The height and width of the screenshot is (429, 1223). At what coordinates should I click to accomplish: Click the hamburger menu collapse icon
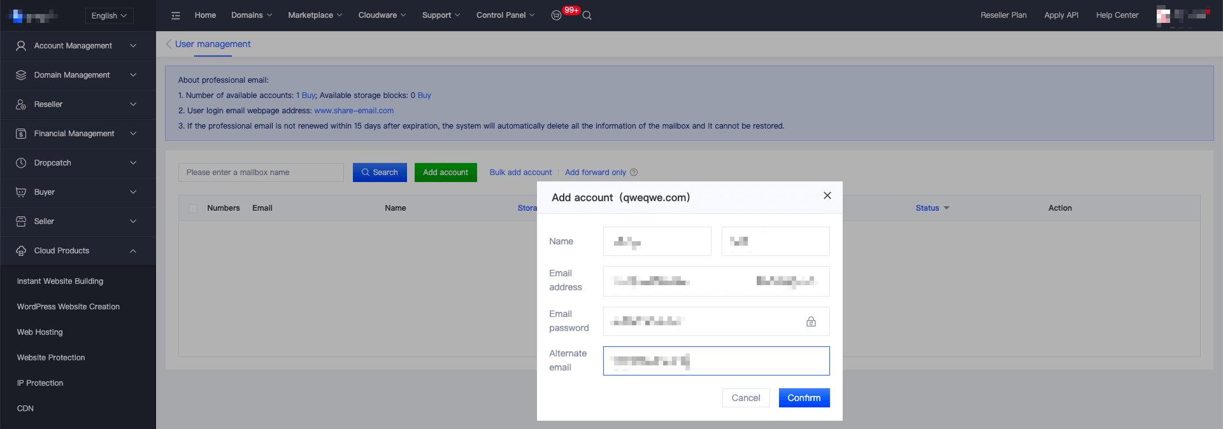176,15
